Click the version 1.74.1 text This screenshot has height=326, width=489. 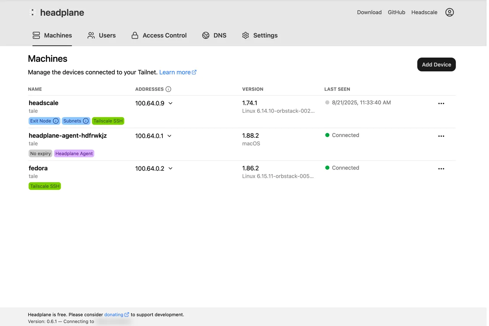click(250, 103)
